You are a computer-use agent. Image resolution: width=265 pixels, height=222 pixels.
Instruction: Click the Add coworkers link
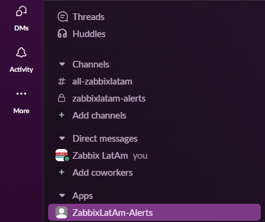coord(102,173)
